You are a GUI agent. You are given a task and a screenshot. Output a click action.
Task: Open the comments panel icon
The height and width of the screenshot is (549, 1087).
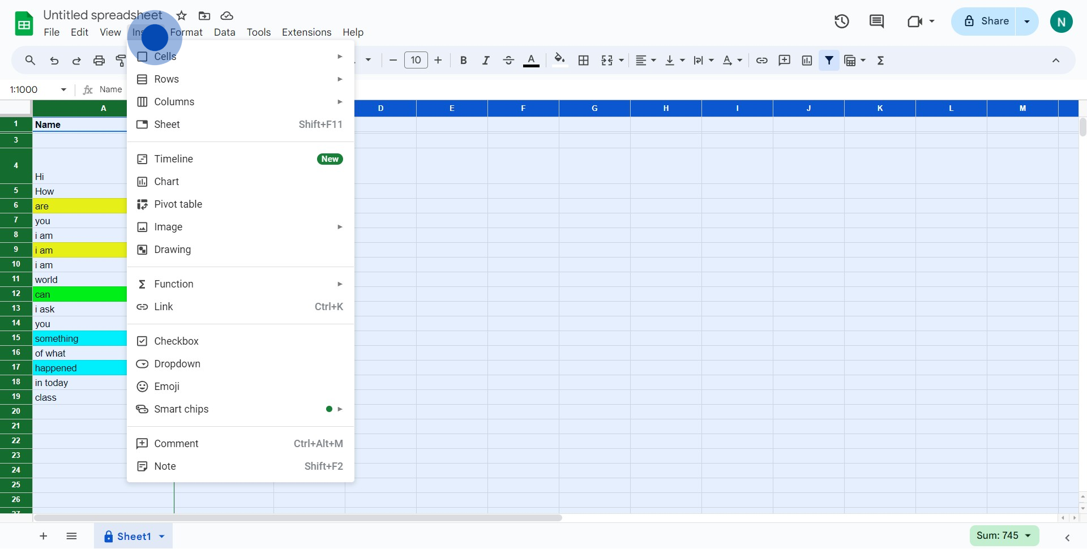coord(876,22)
